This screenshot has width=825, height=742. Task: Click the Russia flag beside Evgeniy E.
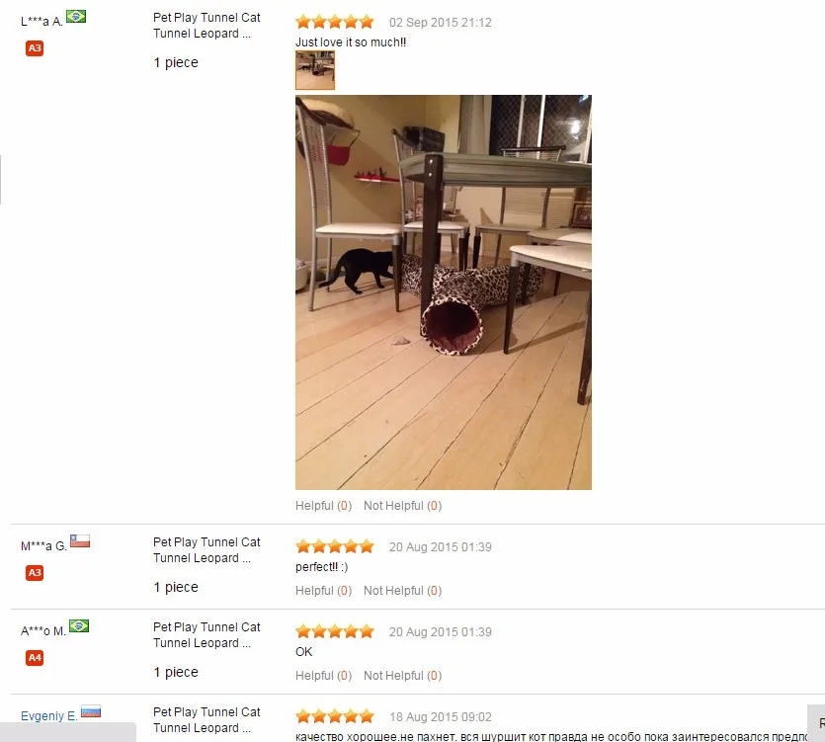(91, 711)
